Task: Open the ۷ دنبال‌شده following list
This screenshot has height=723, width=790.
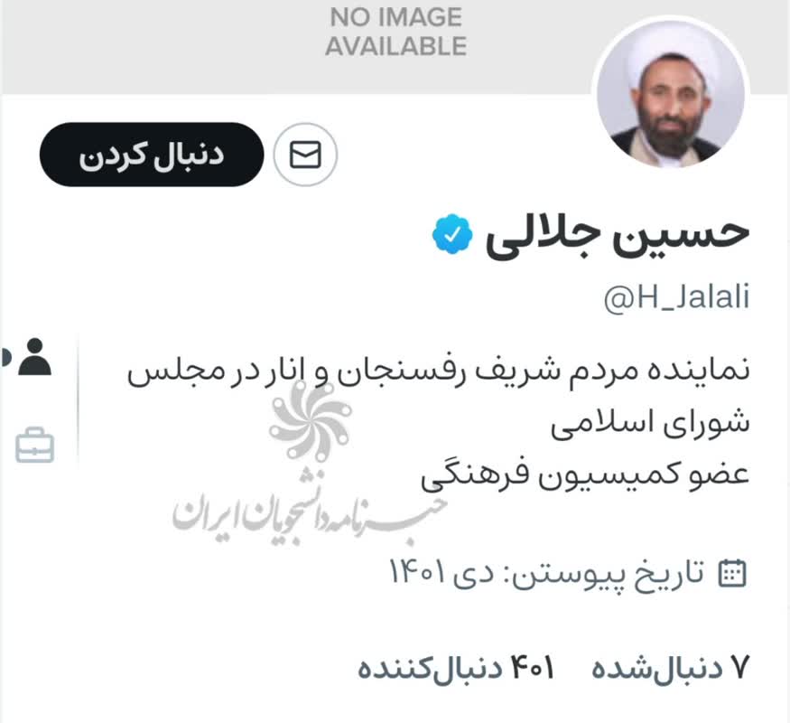Action: (x=671, y=668)
